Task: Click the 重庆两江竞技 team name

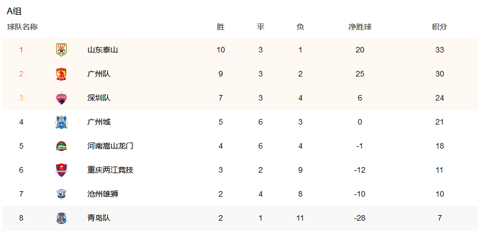Action: [110, 170]
